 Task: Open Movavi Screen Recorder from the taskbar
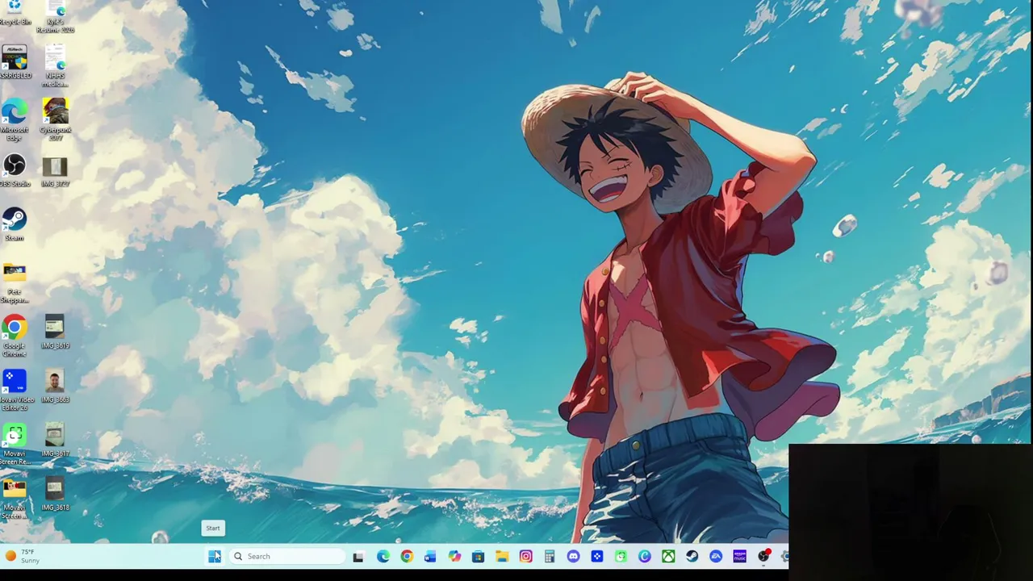coord(621,556)
